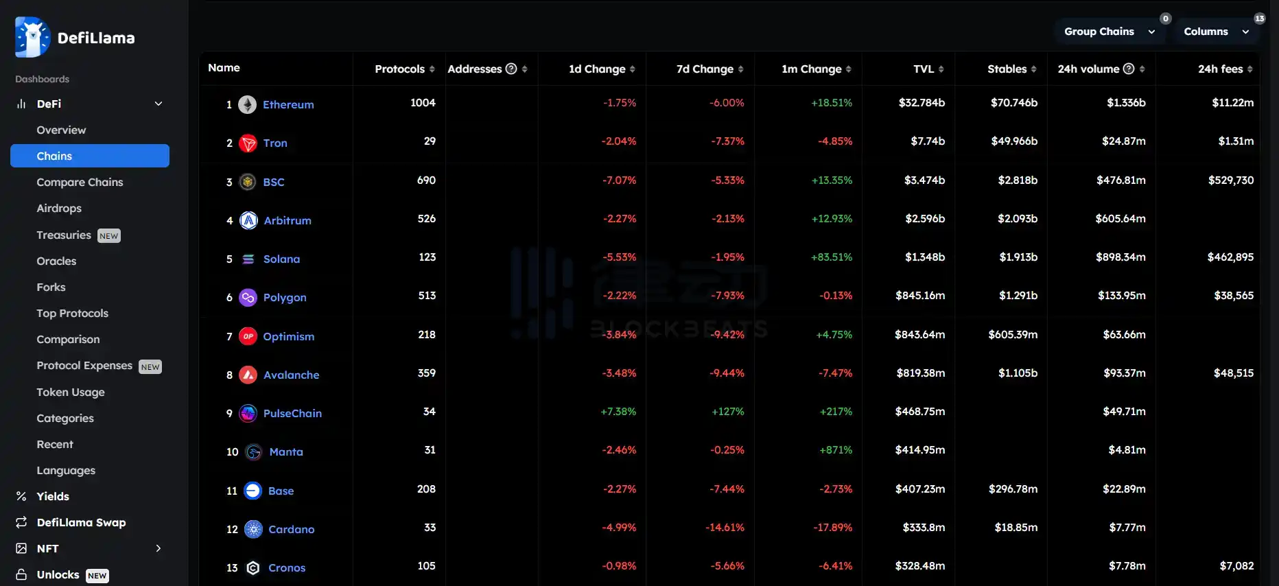
Task: Click the DefiLlama logo icon
Action: (32, 37)
